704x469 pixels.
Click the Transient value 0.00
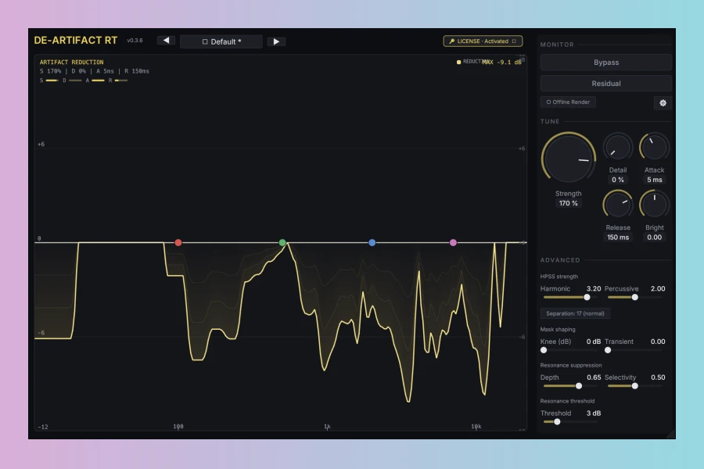click(x=658, y=342)
